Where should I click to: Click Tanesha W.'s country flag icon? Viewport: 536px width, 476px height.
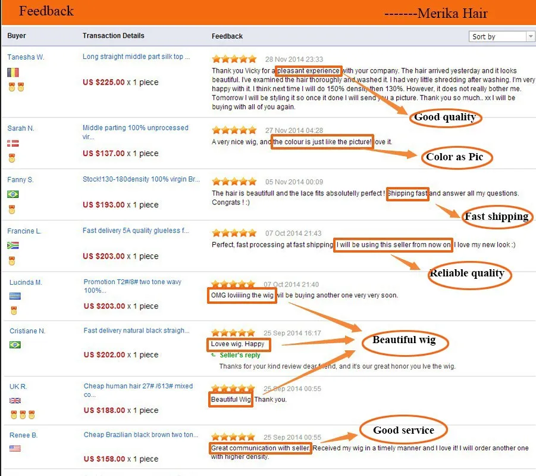[x=13, y=72]
